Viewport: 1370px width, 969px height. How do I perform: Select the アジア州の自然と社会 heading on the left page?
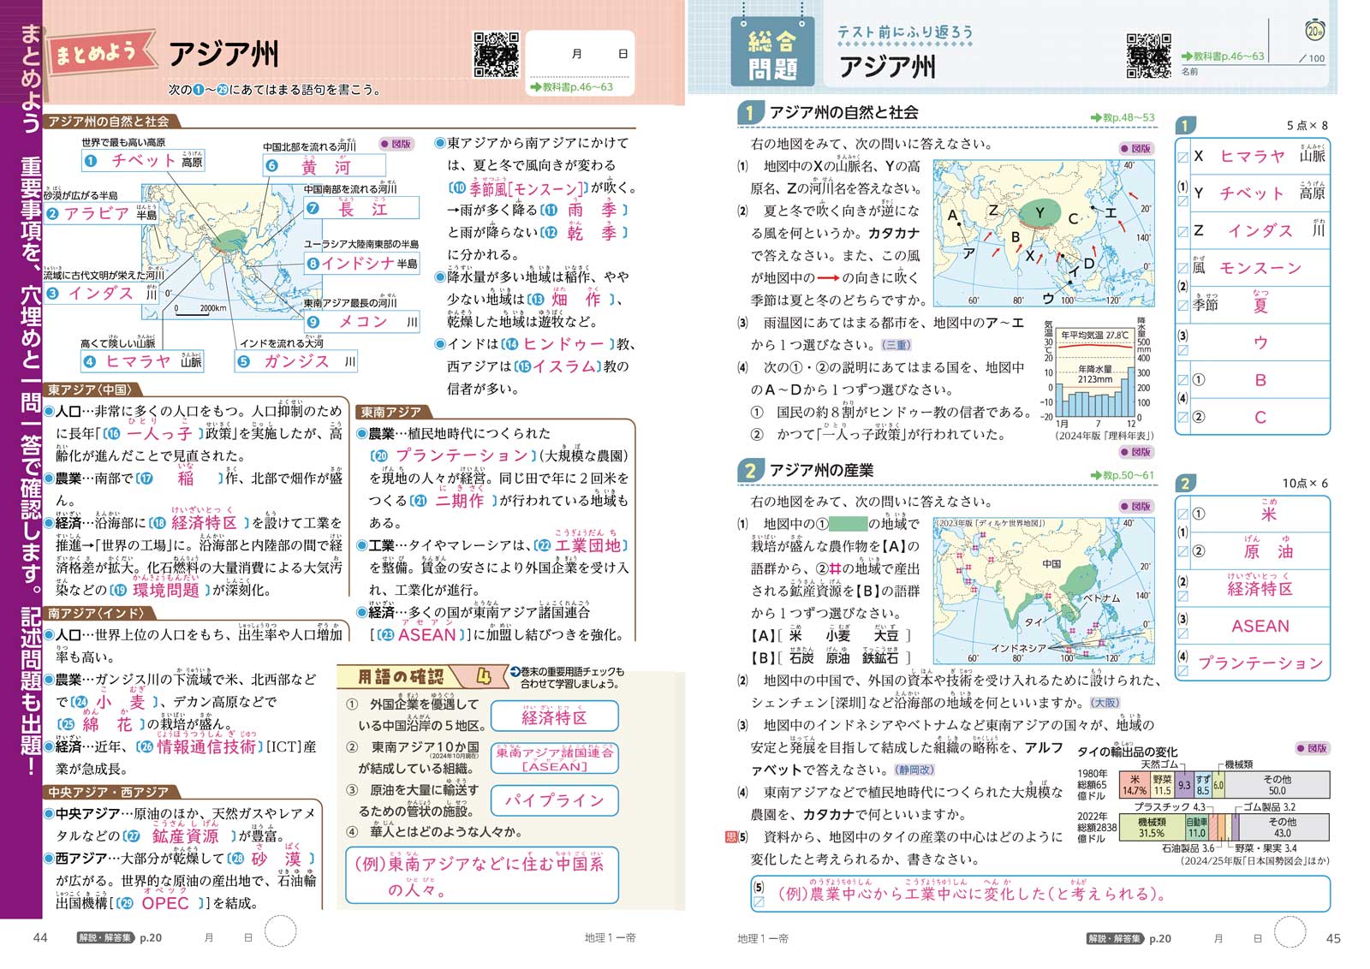[x=110, y=122]
